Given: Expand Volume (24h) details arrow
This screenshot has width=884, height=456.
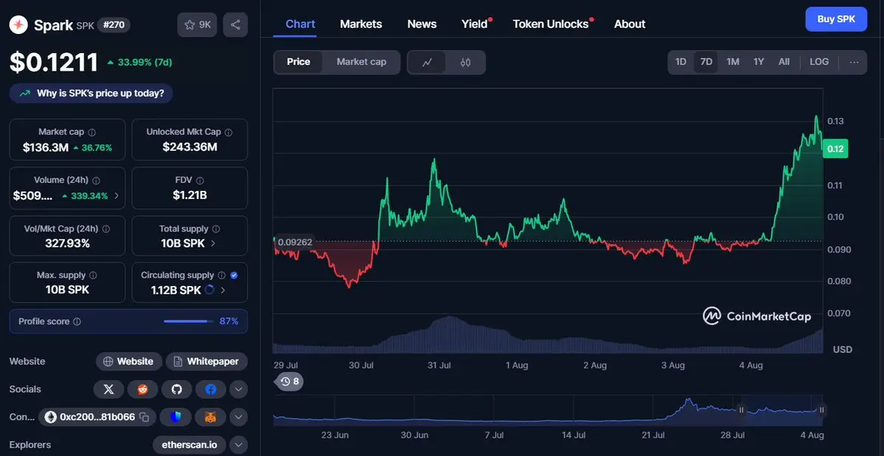Looking at the screenshot, I should pyautogui.click(x=116, y=196).
